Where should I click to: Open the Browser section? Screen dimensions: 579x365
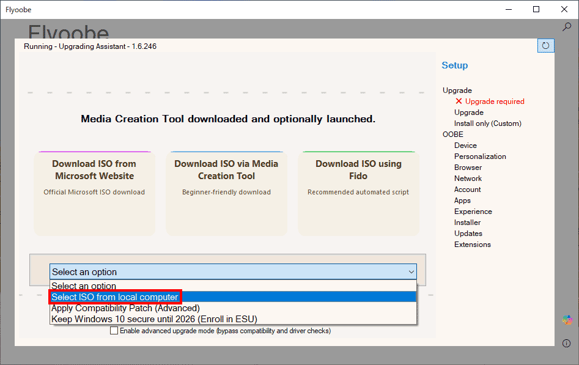tap(468, 168)
